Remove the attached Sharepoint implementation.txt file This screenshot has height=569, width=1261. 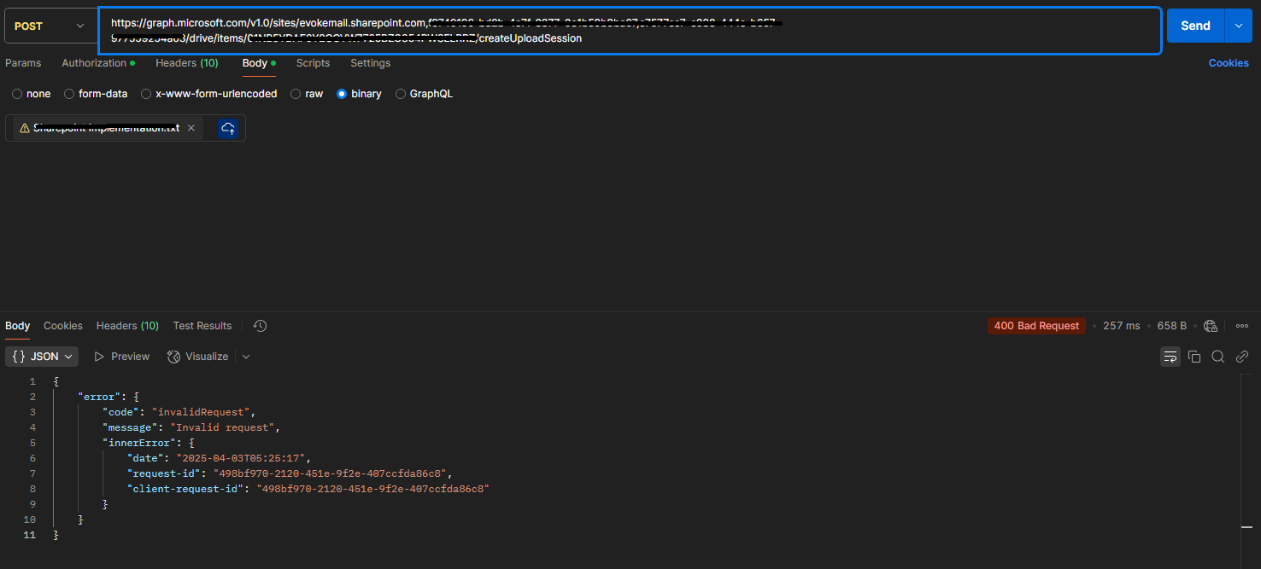[x=191, y=128]
